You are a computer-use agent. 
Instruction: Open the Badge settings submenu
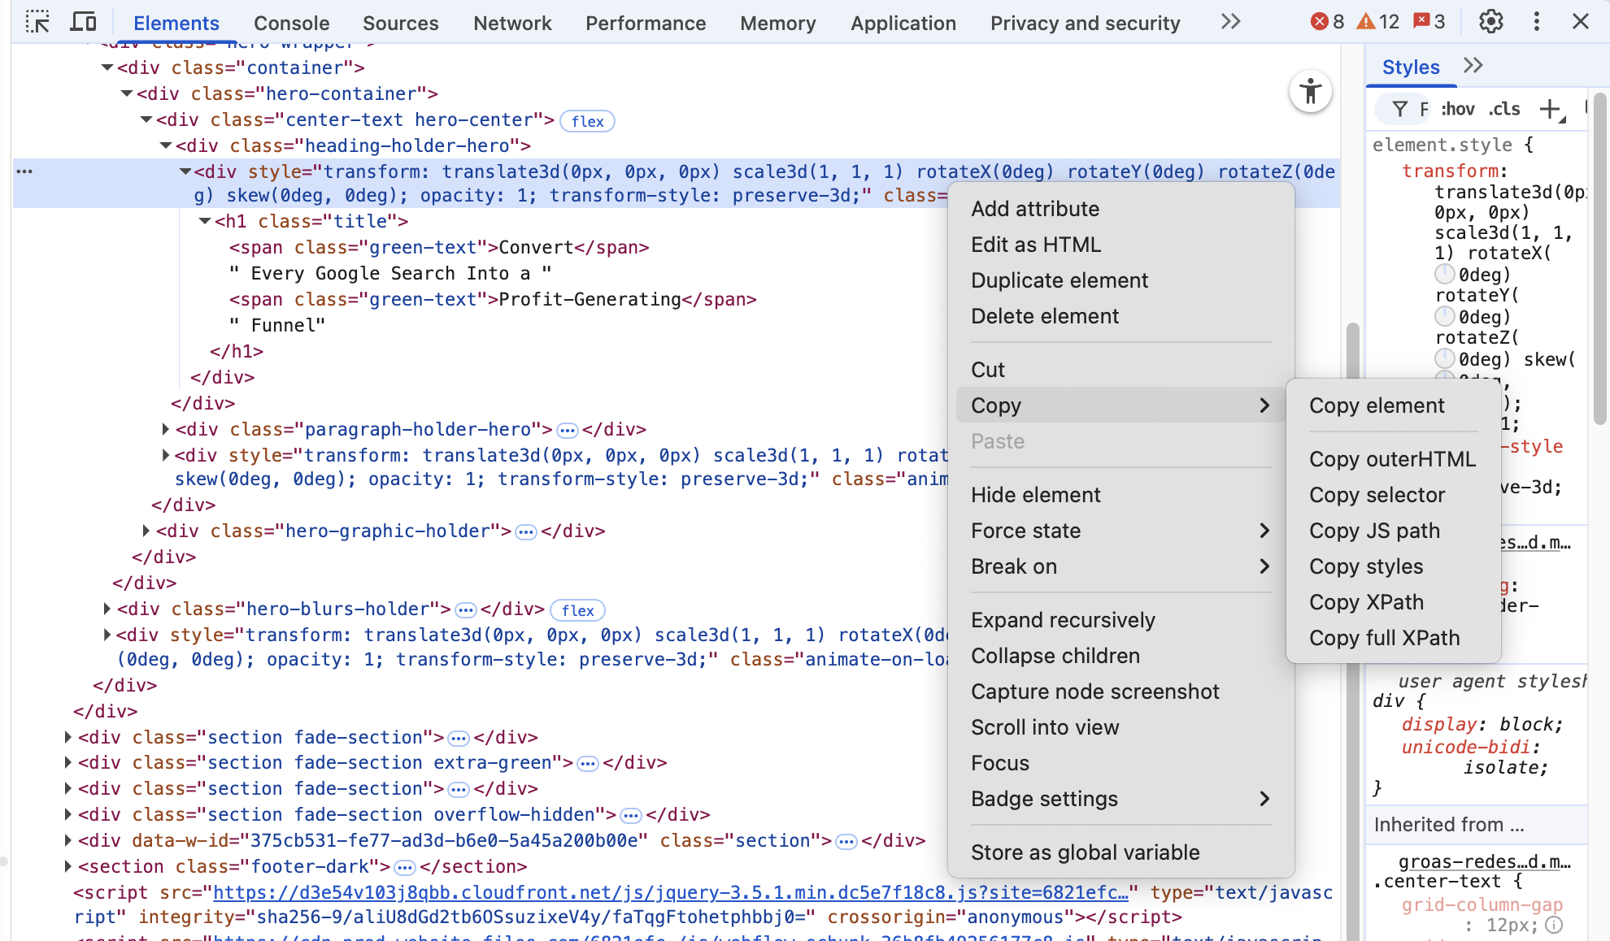[1121, 799]
